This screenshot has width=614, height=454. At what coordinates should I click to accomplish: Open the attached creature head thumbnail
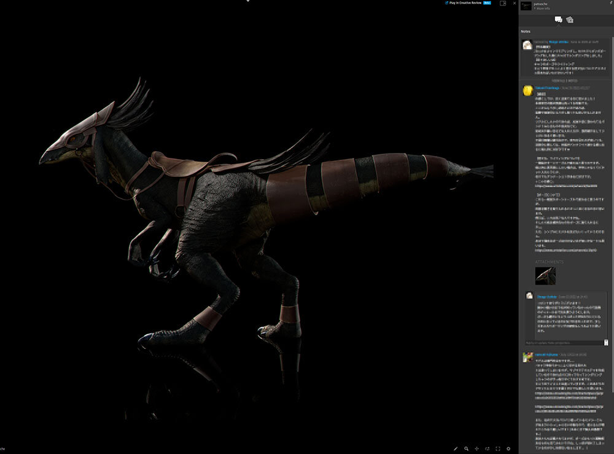[545, 275]
